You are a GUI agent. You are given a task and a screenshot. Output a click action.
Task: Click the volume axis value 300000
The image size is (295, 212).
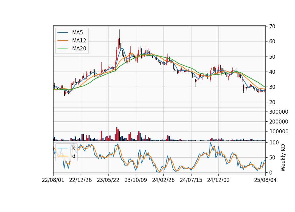(279, 112)
